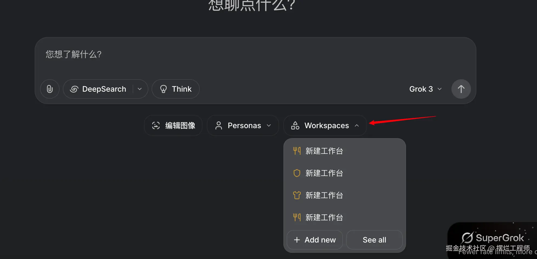
Task: Expand the DeepSearch options chevron
Action: tap(140, 89)
